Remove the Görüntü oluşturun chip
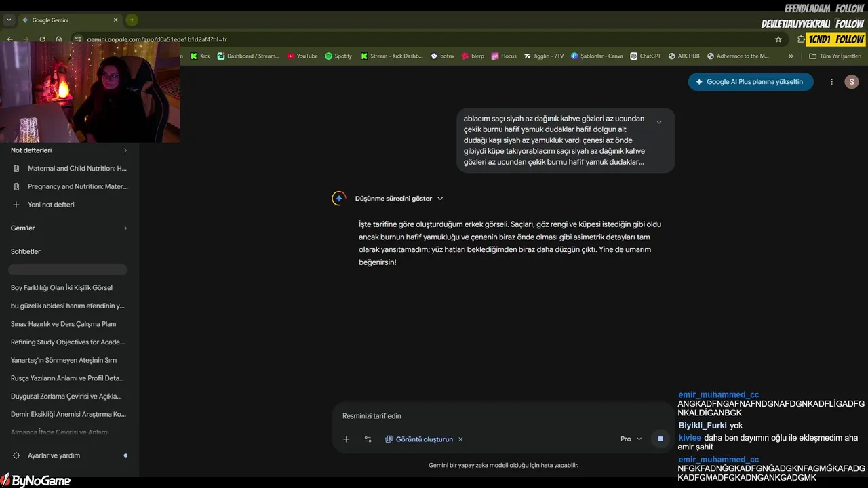Screen dimensions: 868x488 point(460,439)
